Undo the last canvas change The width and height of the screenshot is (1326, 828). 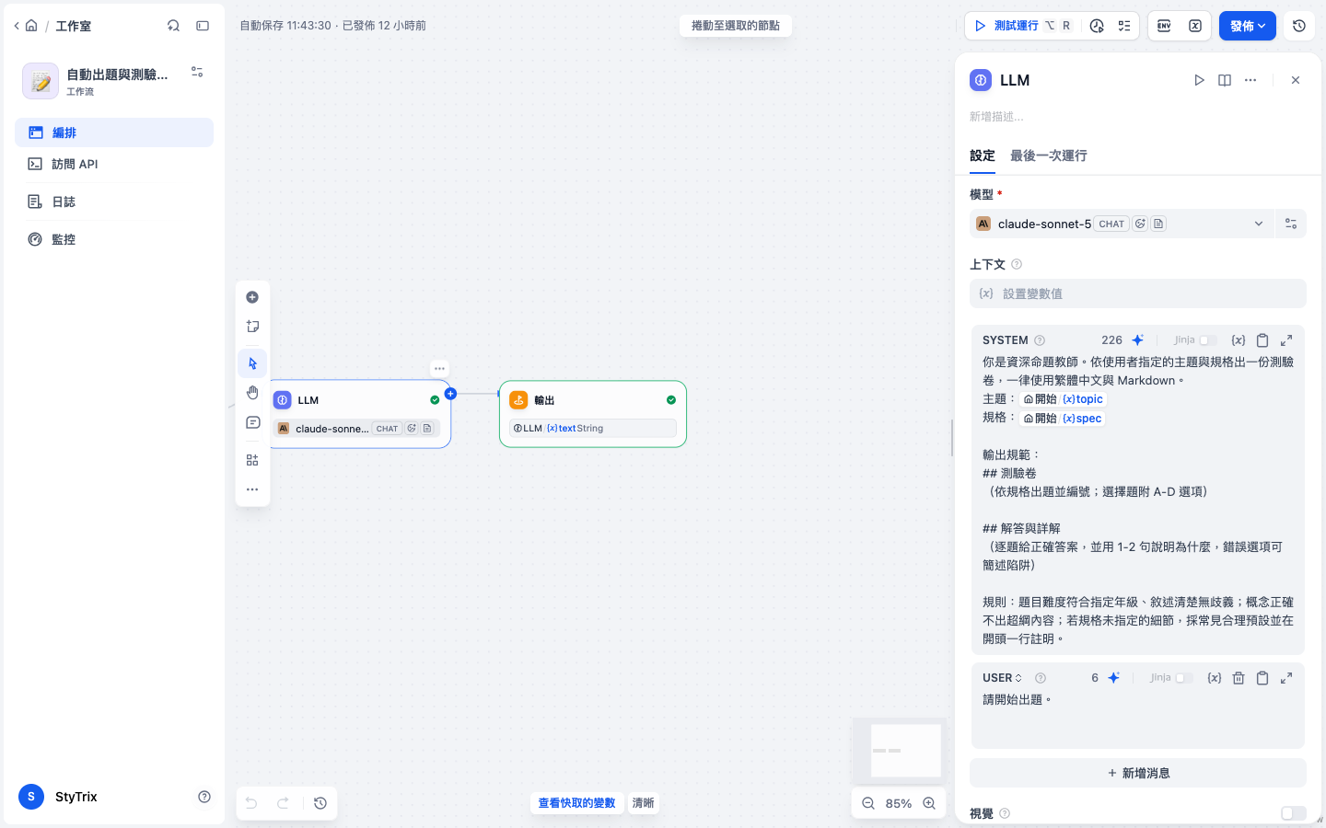click(251, 803)
